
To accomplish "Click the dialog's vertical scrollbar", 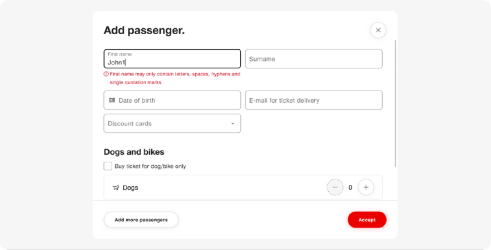I will pos(396,103).
